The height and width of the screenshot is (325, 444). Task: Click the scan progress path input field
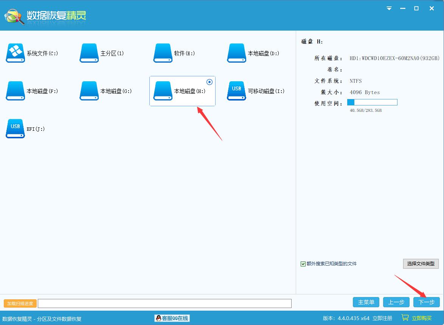click(x=165, y=303)
